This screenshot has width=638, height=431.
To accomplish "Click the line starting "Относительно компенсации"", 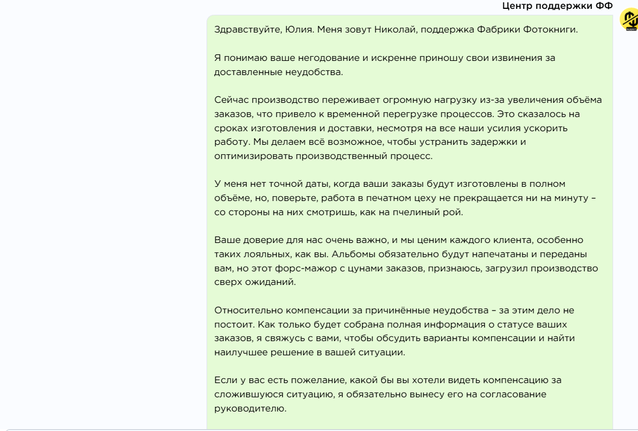I will click(394, 310).
